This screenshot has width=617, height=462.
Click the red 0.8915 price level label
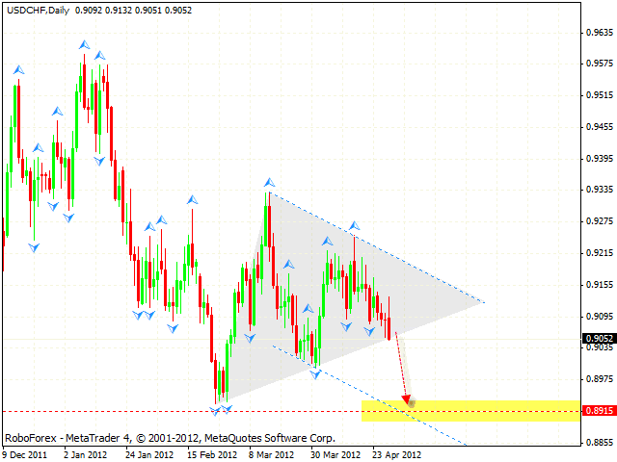coord(597,411)
